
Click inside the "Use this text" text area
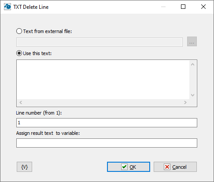(x=103, y=80)
